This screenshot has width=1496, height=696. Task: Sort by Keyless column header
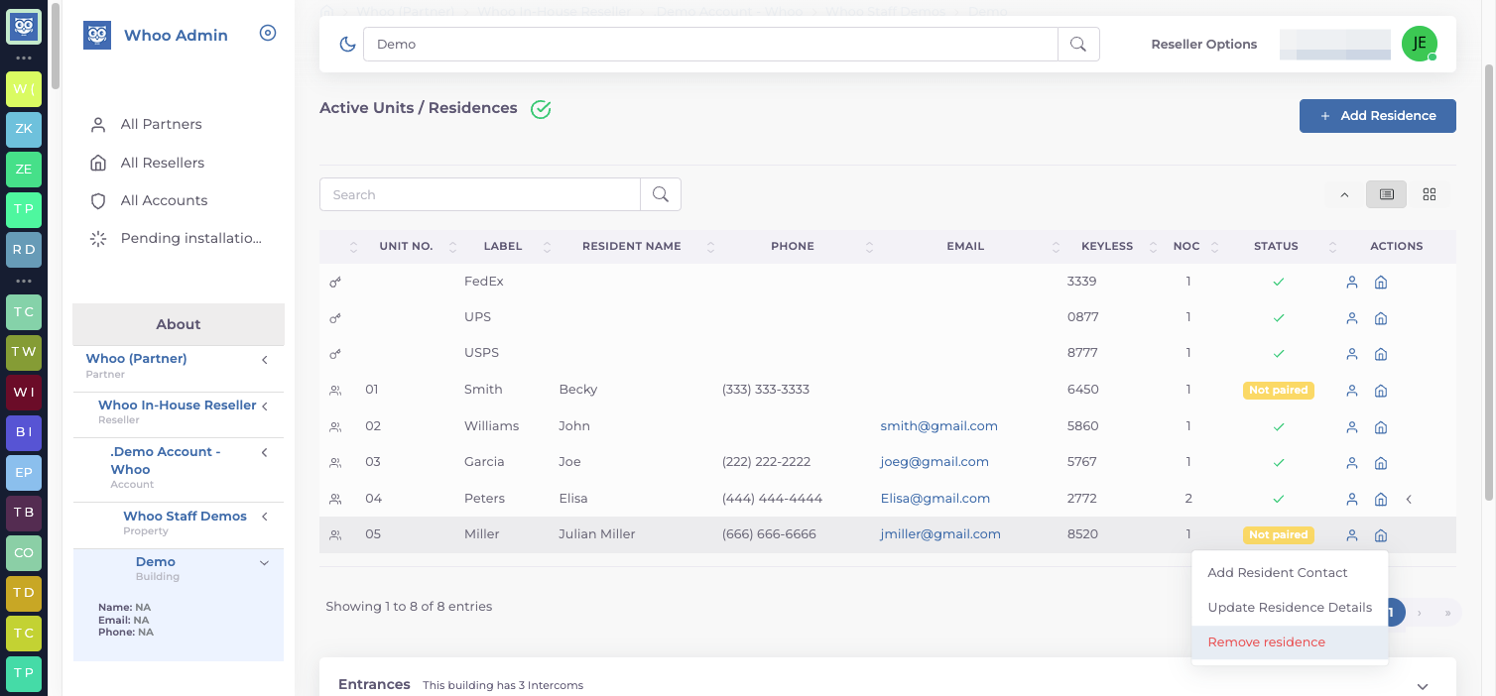tap(1107, 246)
